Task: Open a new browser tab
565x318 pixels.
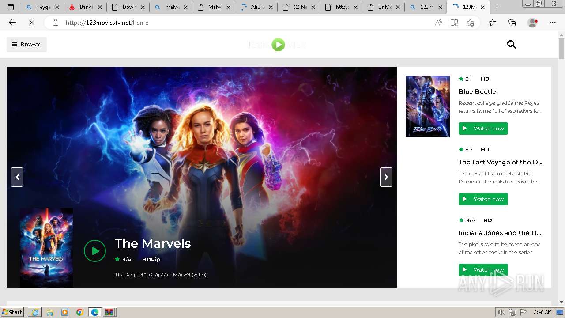Action: tap(497, 7)
